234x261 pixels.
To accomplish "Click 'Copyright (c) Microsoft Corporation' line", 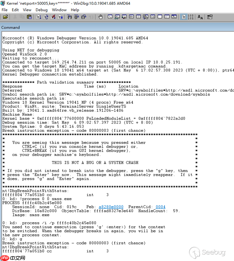I will (73, 42).
